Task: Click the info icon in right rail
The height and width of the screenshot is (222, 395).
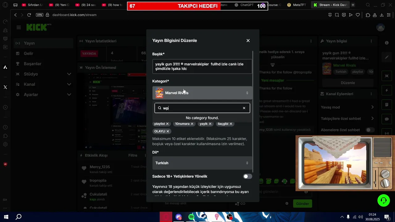Action: 387,43
